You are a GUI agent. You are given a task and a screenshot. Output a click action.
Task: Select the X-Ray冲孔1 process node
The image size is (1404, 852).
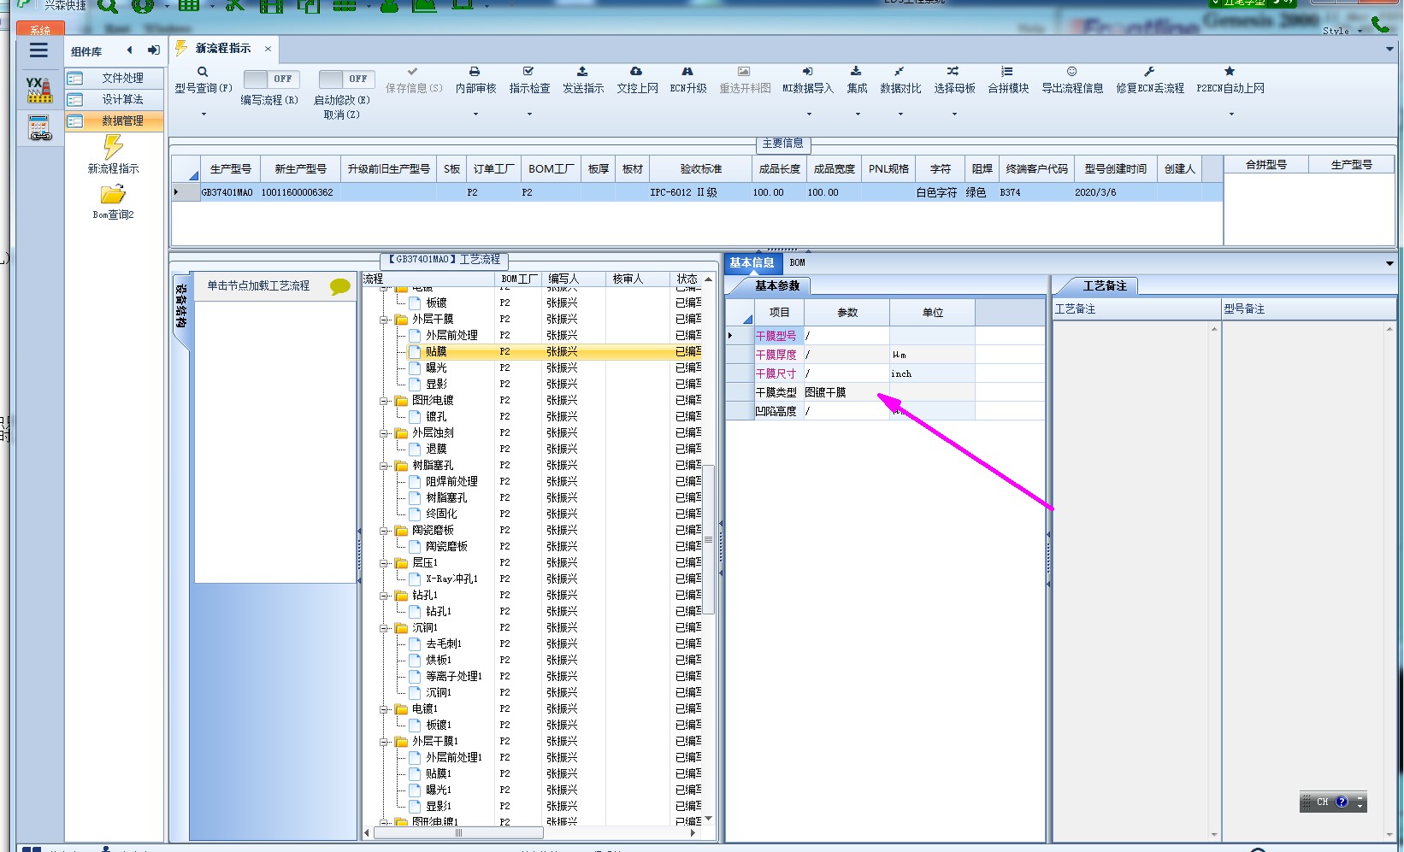click(451, 579)
